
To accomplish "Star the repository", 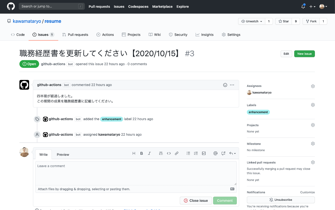I will pos(284,21).
